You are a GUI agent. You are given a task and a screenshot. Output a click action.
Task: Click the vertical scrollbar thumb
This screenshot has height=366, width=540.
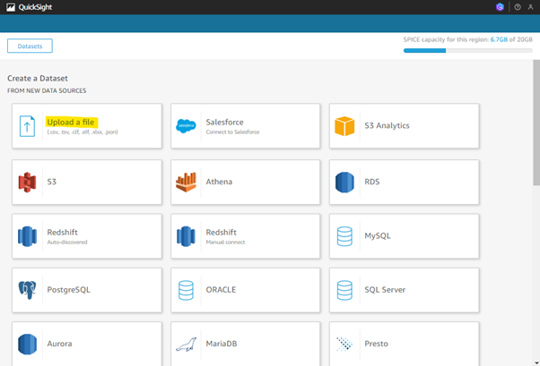[536, 123]
